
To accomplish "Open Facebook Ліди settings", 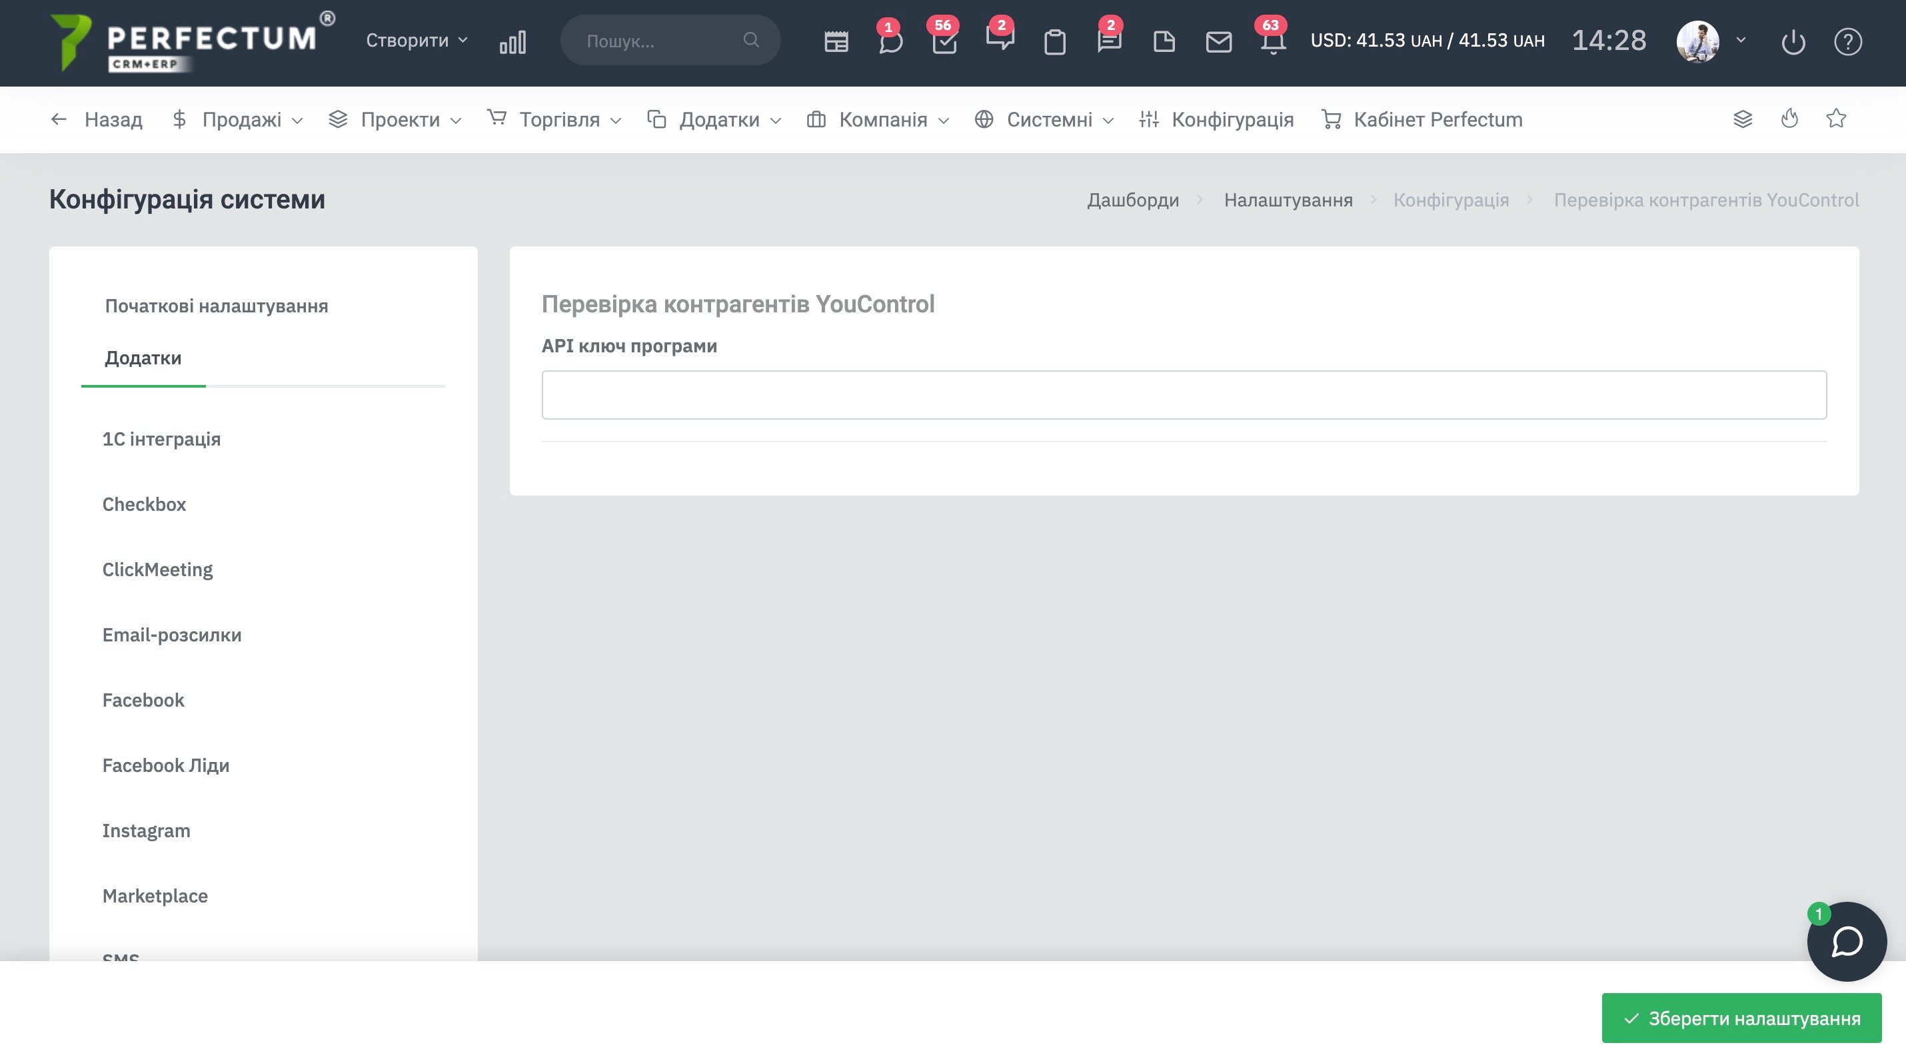I will pos(166,766).
